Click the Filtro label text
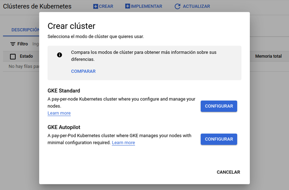 click(x=22, y=44)
